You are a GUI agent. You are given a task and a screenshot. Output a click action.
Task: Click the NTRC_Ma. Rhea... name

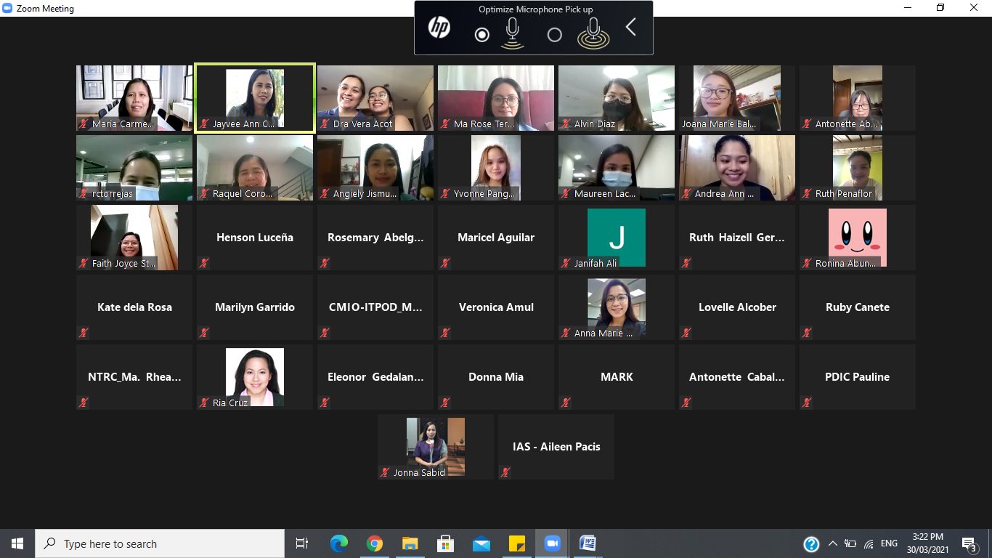(134, 377)
